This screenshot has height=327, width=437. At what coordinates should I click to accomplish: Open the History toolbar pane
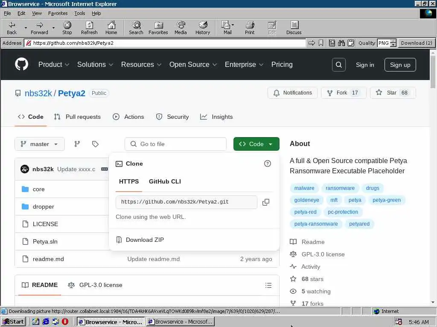[203, 28]
